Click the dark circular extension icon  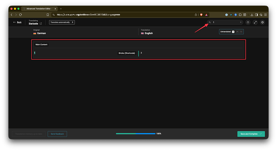[x=231, y=15]
